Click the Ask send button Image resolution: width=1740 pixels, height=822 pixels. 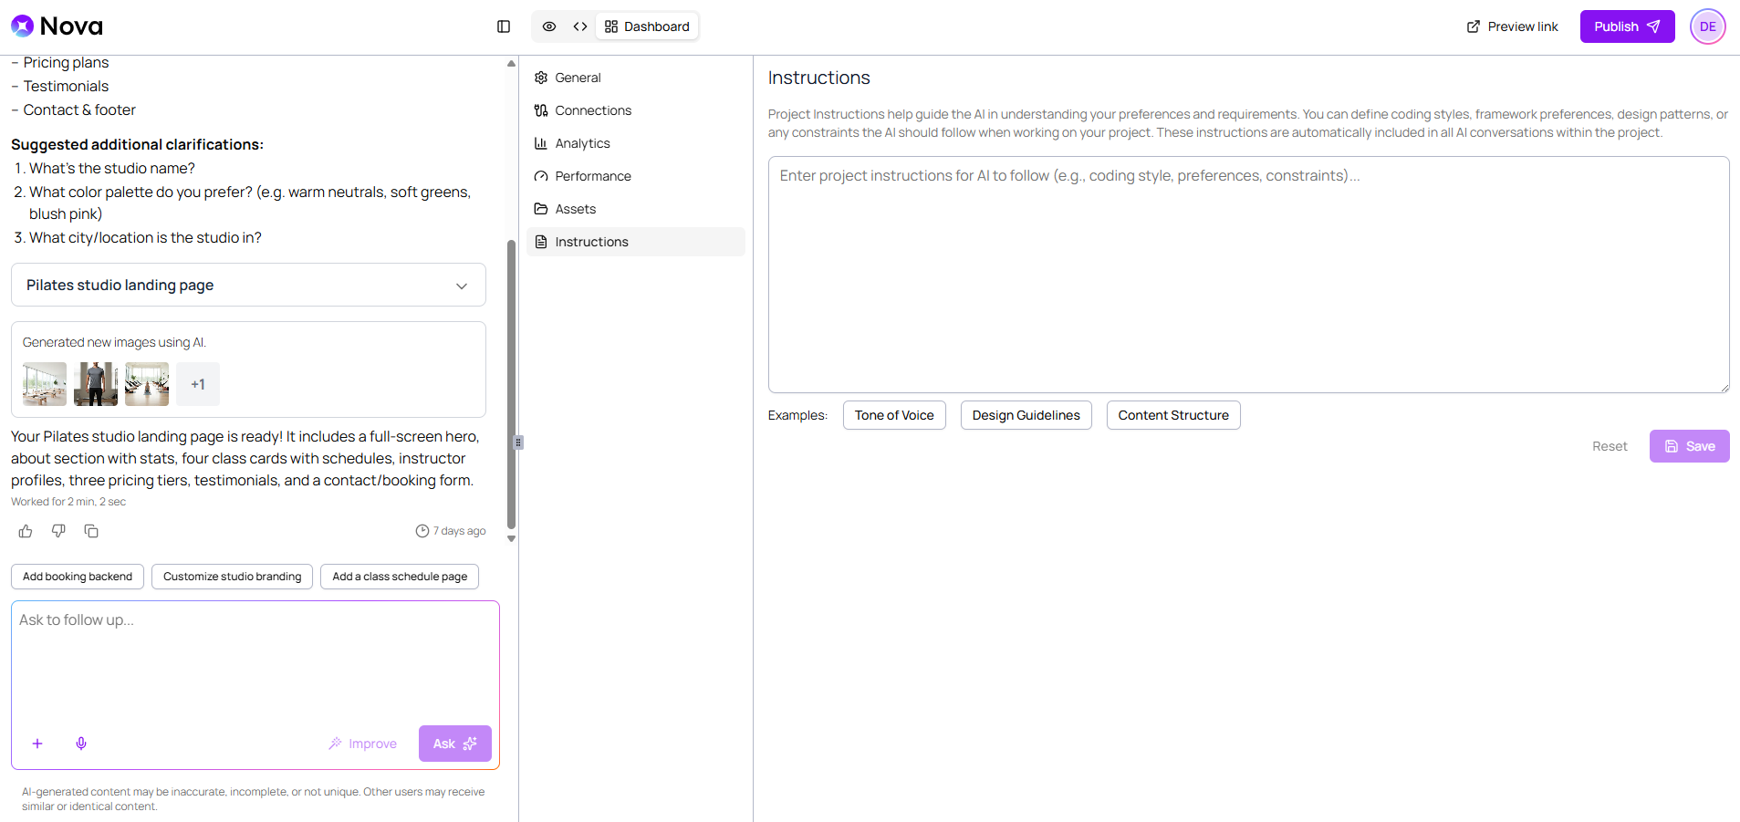[x=455, y=744]
